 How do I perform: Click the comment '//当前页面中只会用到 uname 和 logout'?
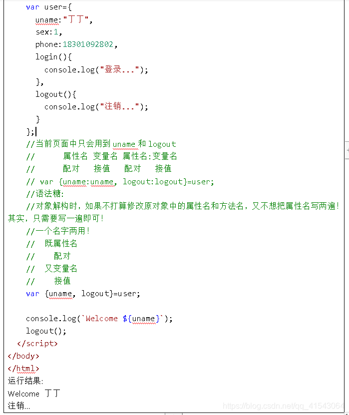[101, 144]
